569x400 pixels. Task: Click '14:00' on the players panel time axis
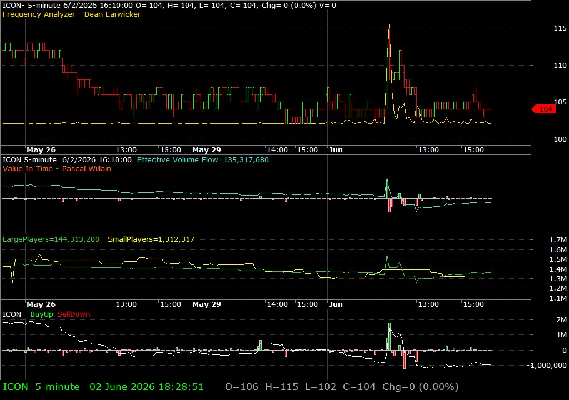(277, 304)
